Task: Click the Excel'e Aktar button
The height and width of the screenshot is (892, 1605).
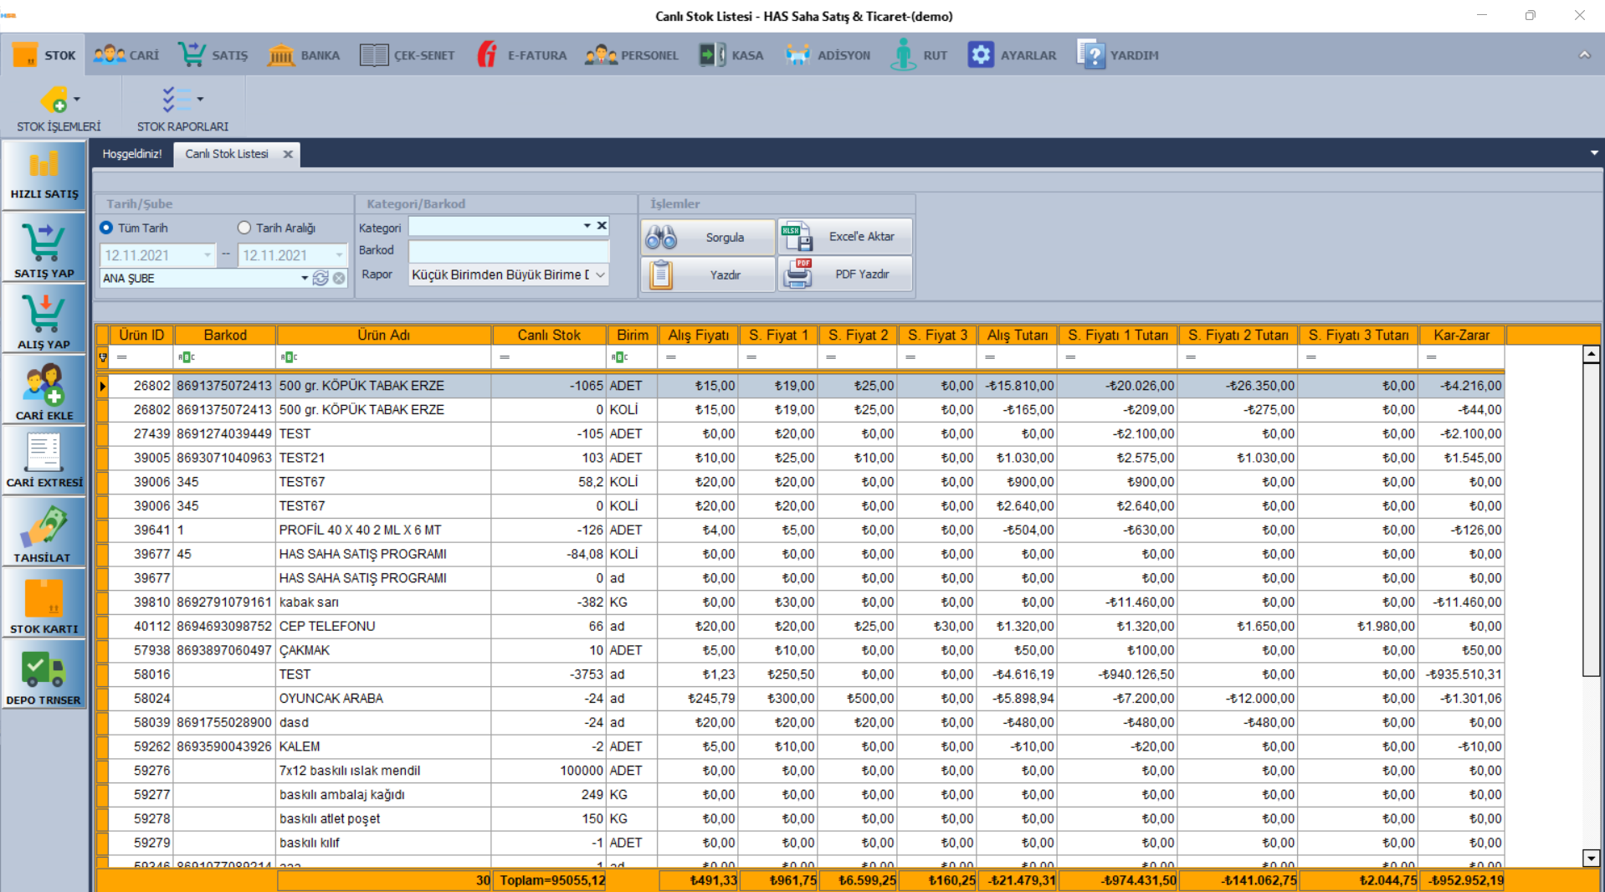Action: tap(845, 237)
